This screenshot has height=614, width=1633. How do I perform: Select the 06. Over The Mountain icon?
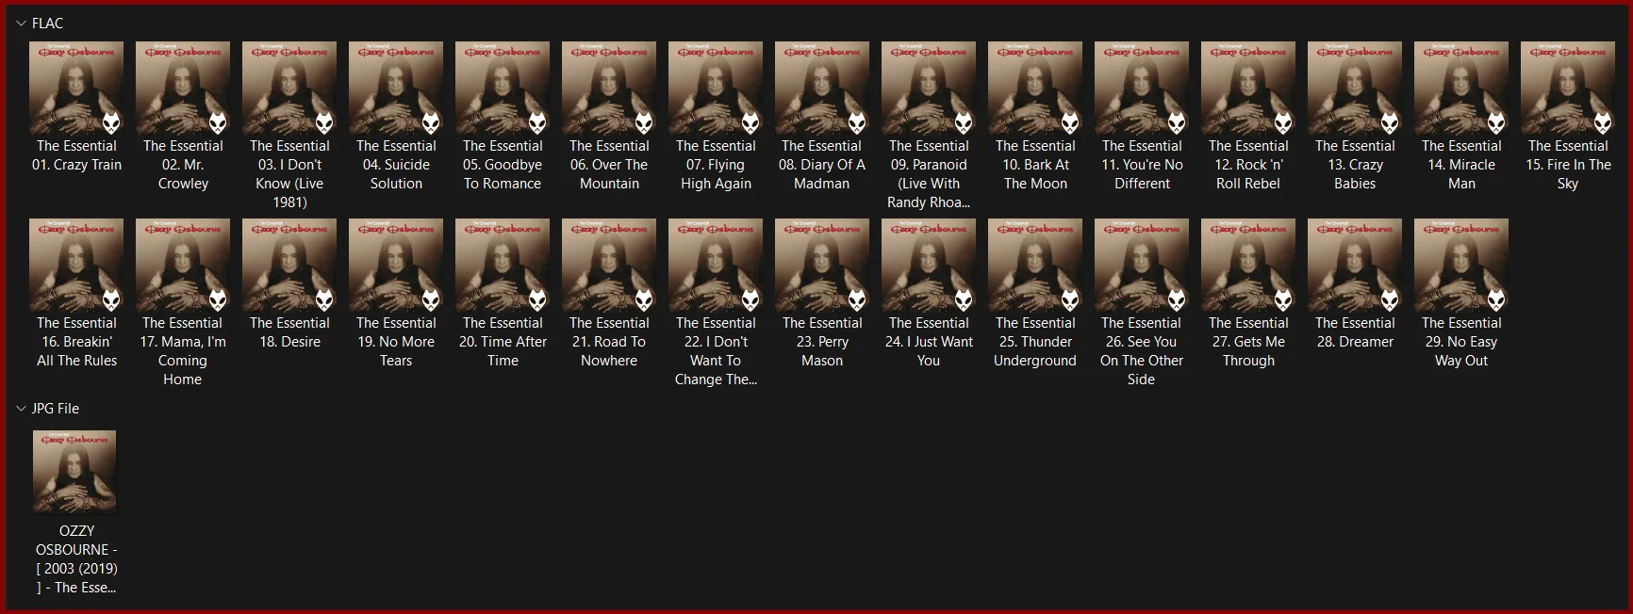pyautogui.click(x=609, y=89)
